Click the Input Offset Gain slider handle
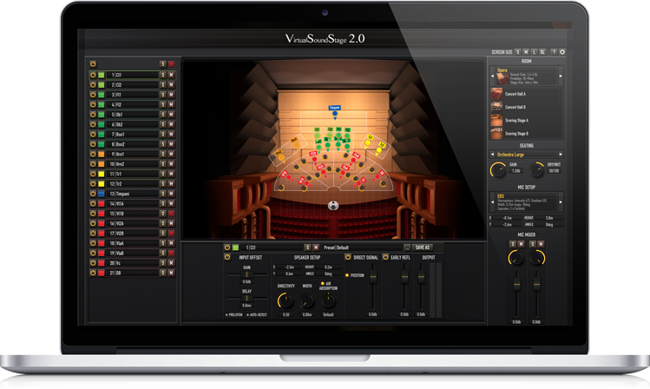Viewport: 650px width, 389px height. [246, 274]
